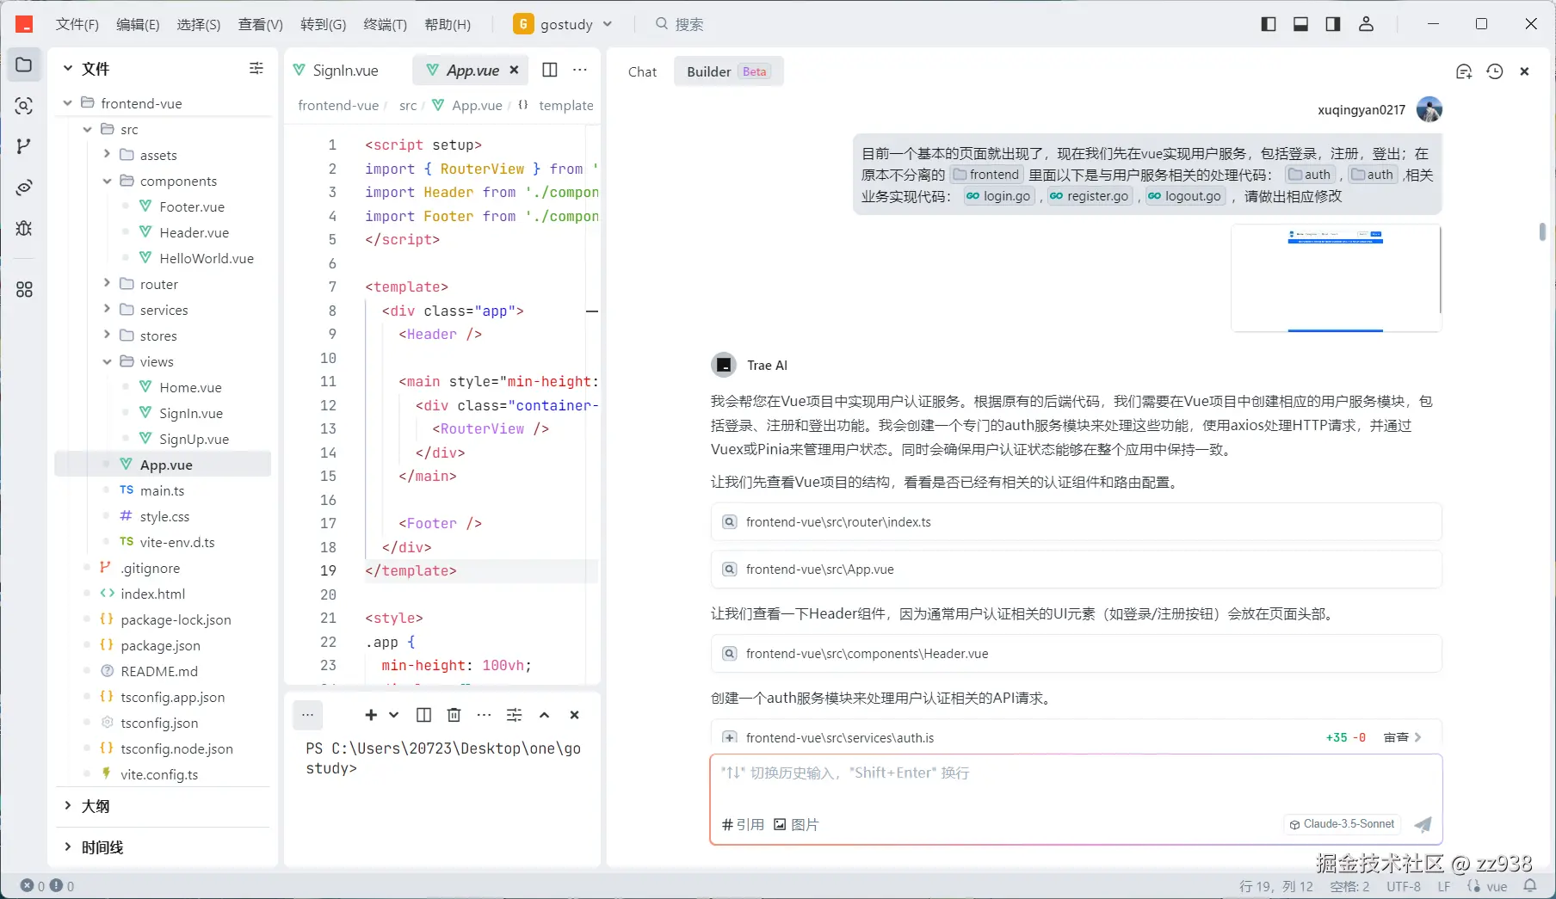Open chat history clock icon
Screen dimensions: 1556x899
[x=1495, y=71]
